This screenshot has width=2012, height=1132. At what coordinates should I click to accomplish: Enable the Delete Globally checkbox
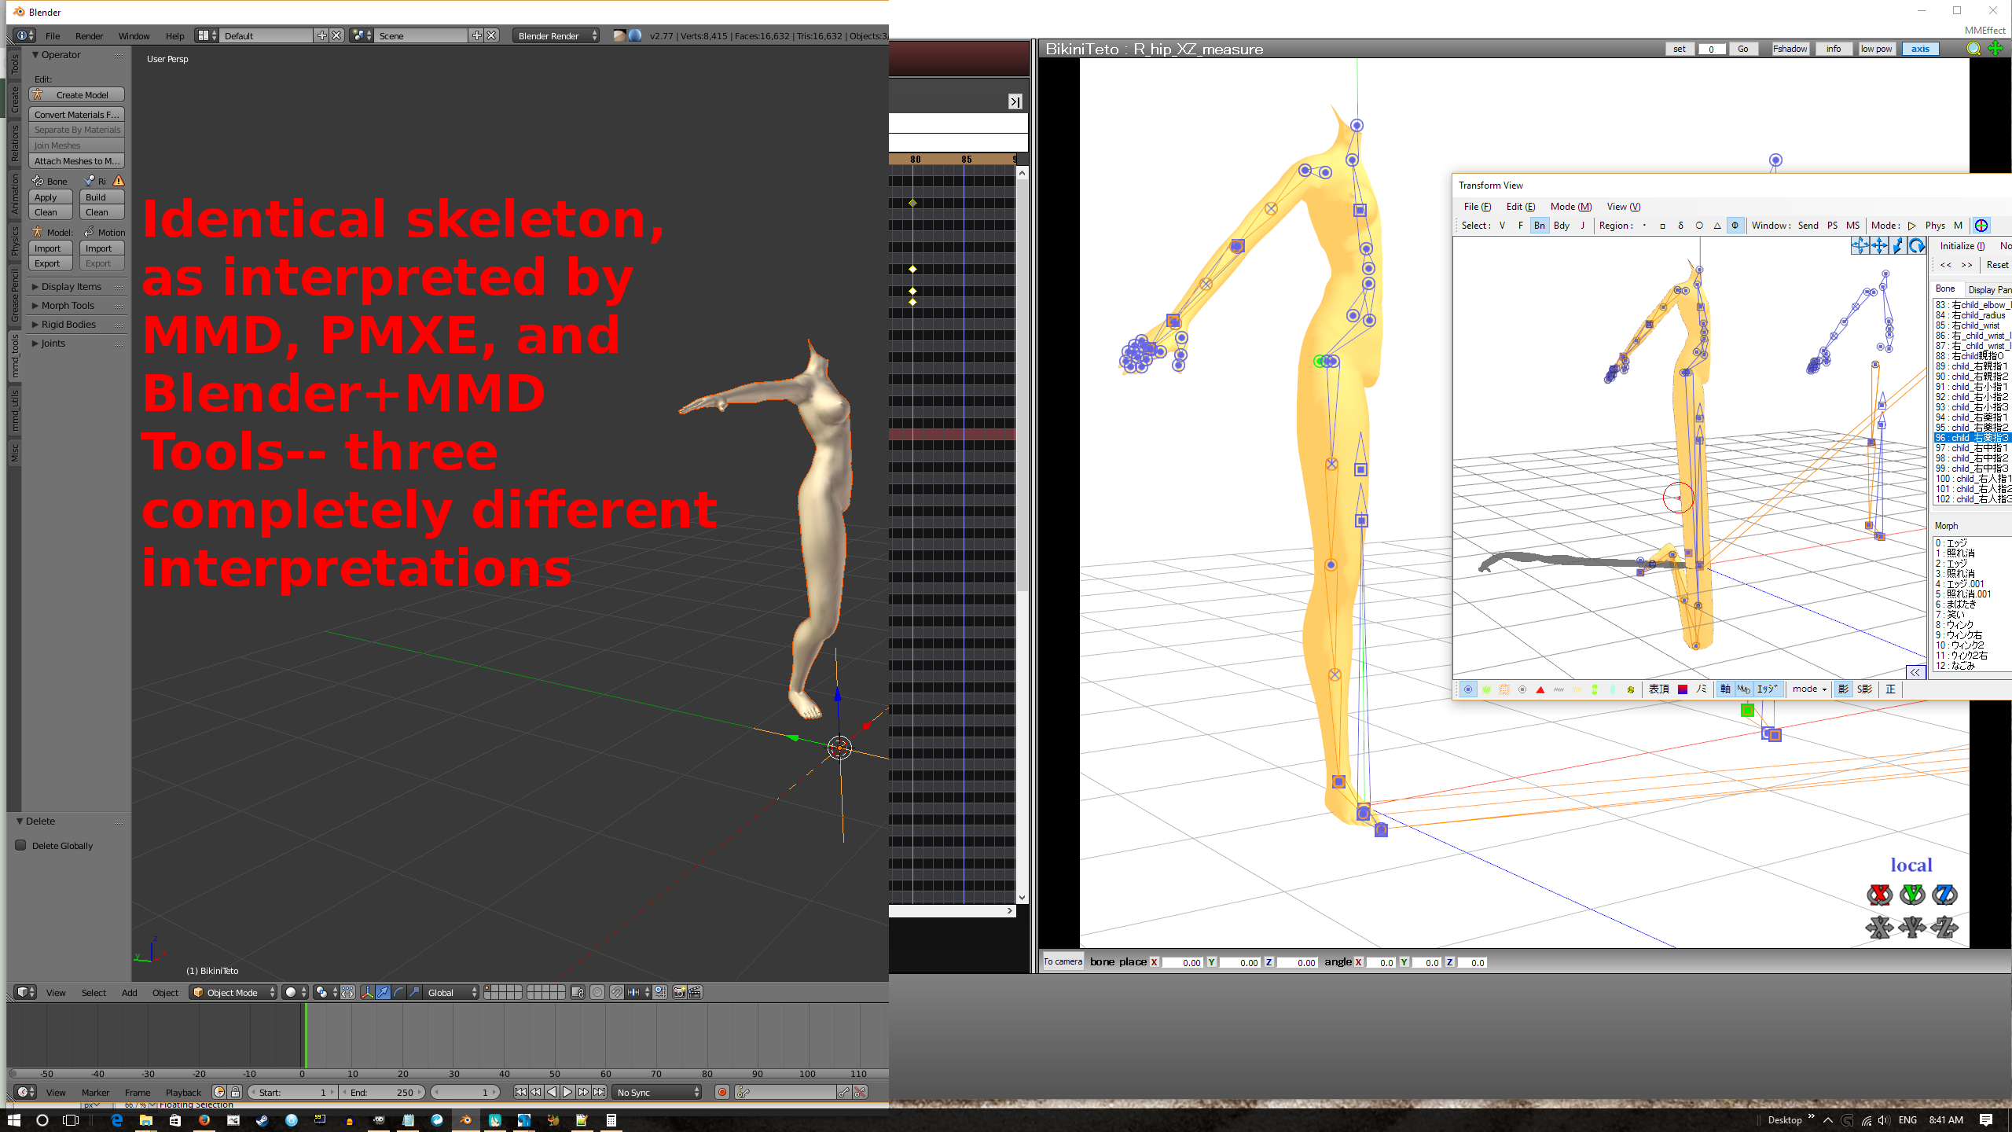point(21,845)
